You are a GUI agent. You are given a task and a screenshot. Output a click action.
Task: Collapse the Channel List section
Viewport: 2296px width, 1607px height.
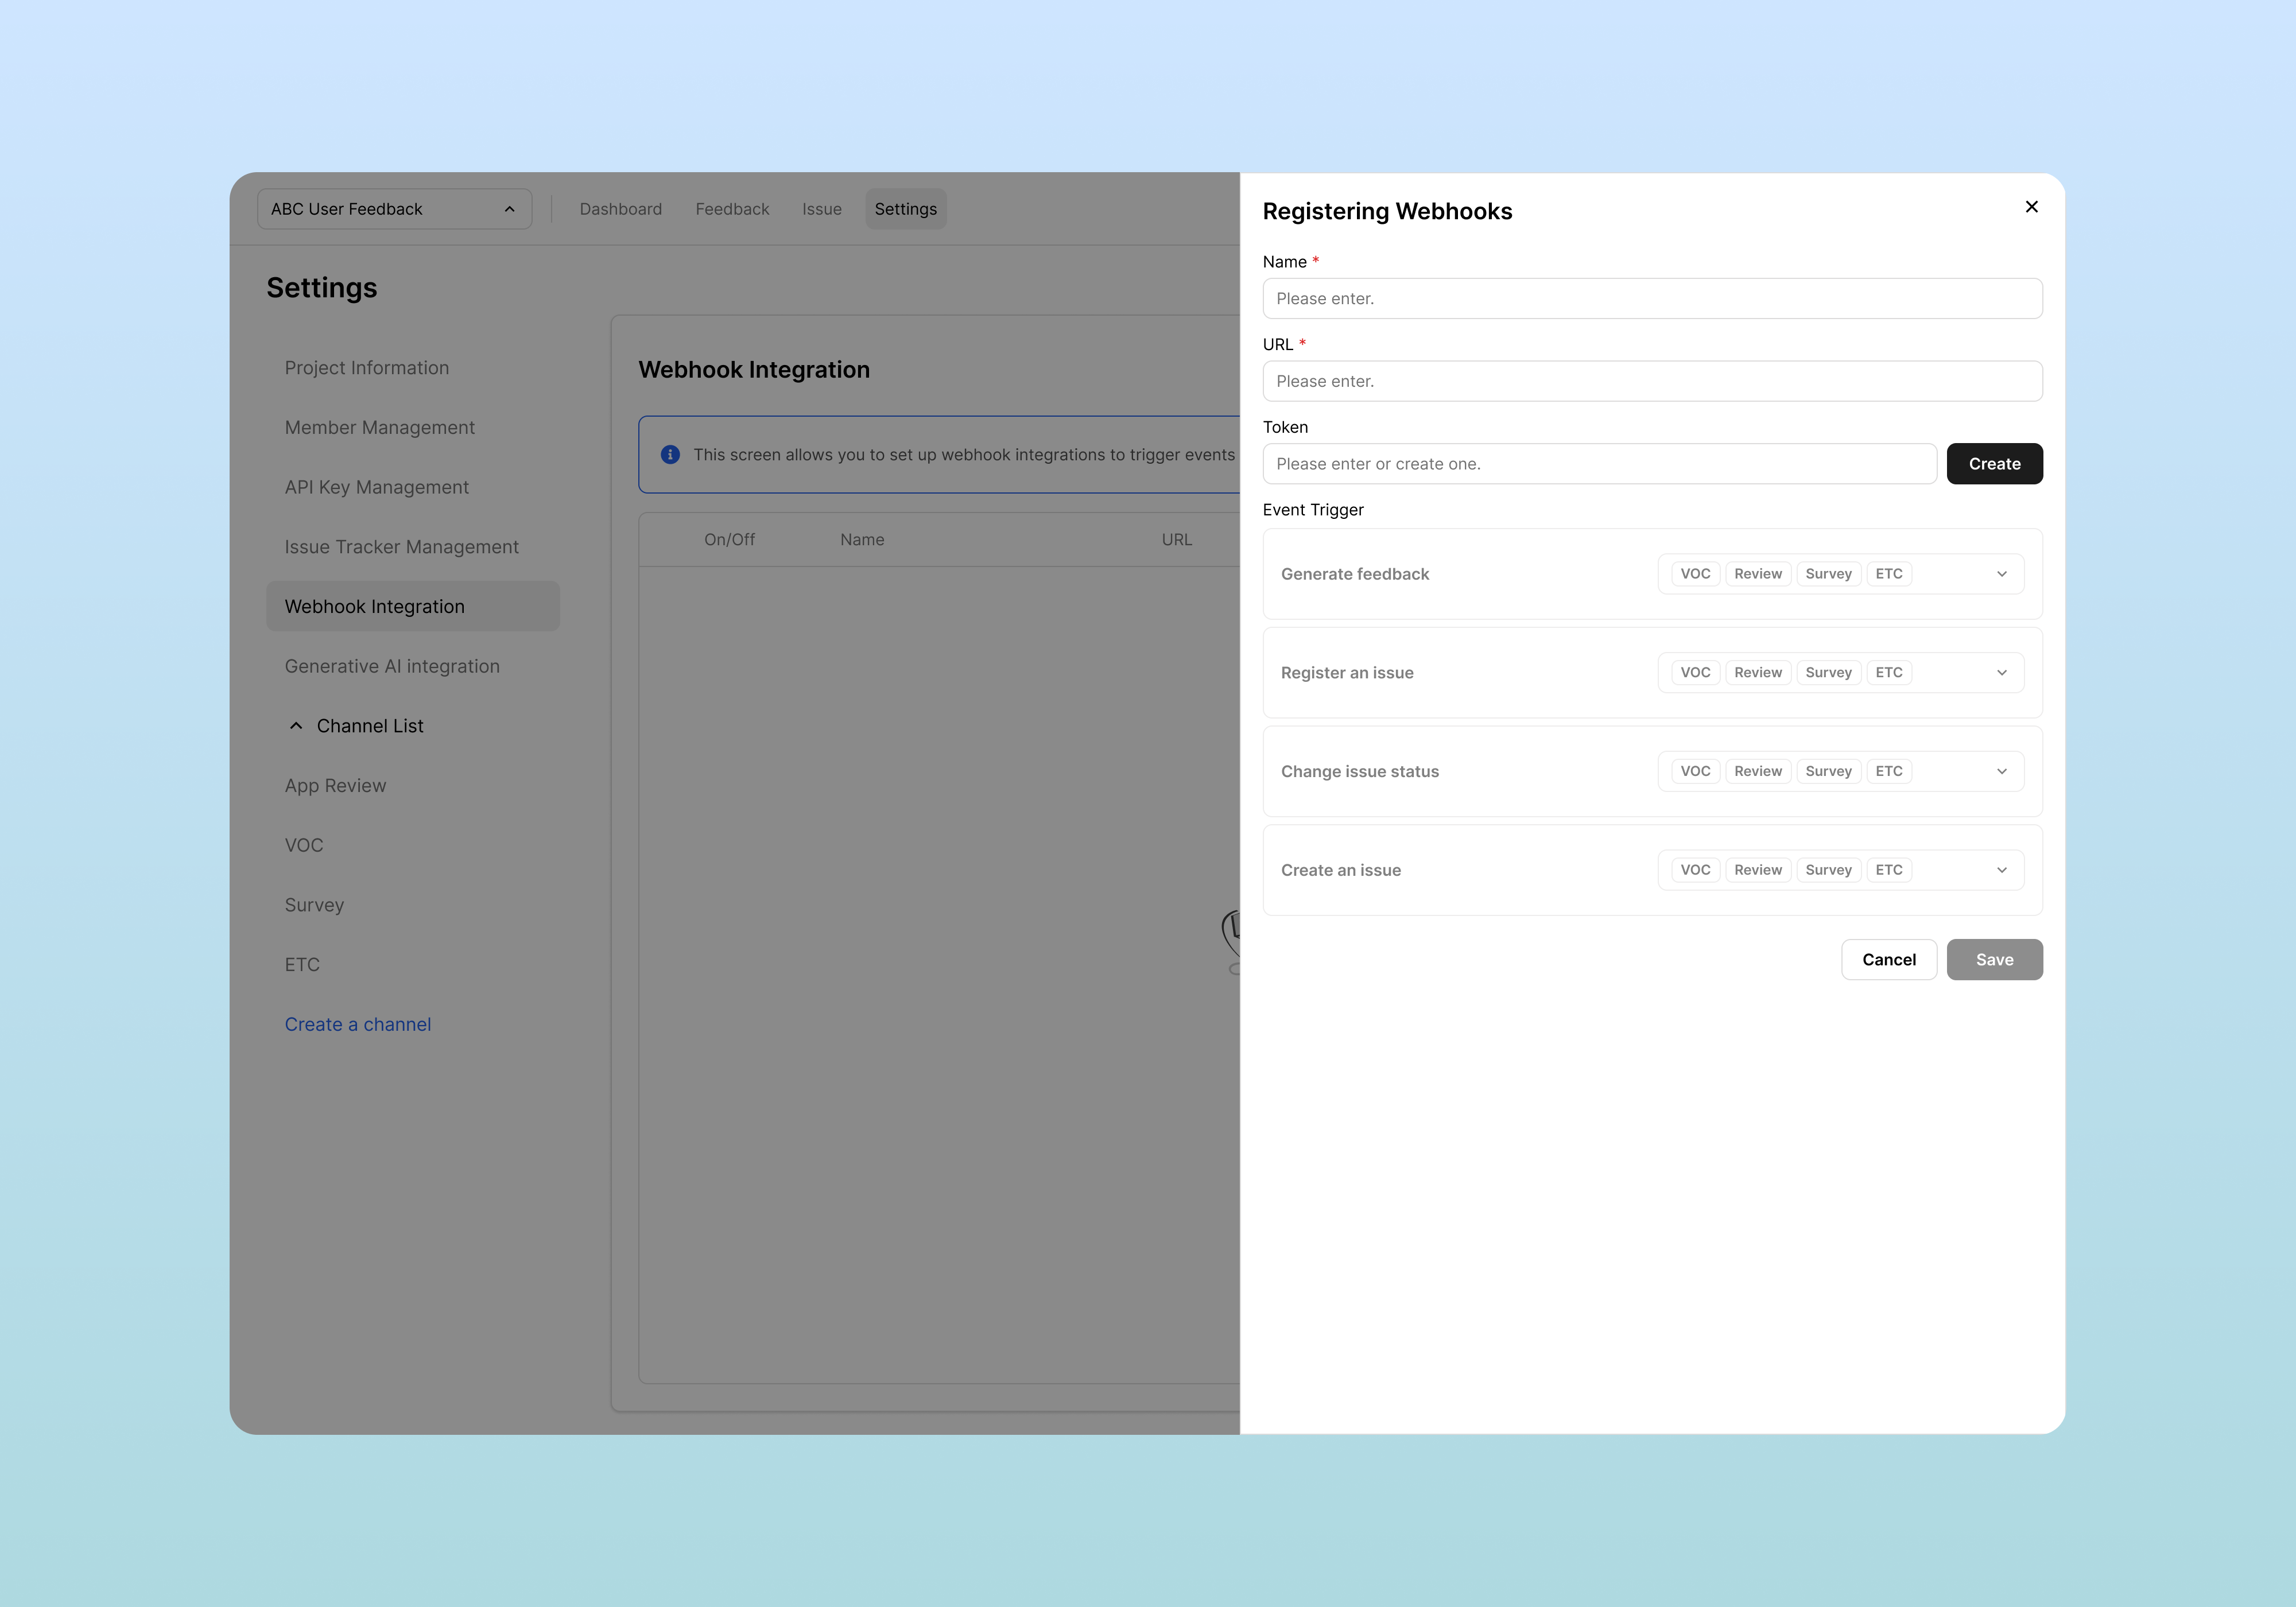296,725
